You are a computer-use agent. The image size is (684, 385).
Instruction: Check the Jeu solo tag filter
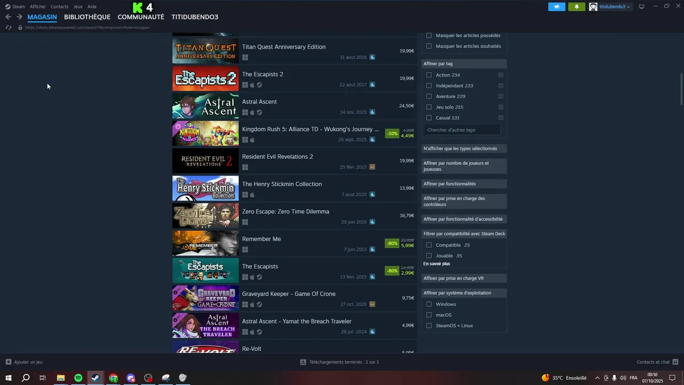[x=429, y=107]
